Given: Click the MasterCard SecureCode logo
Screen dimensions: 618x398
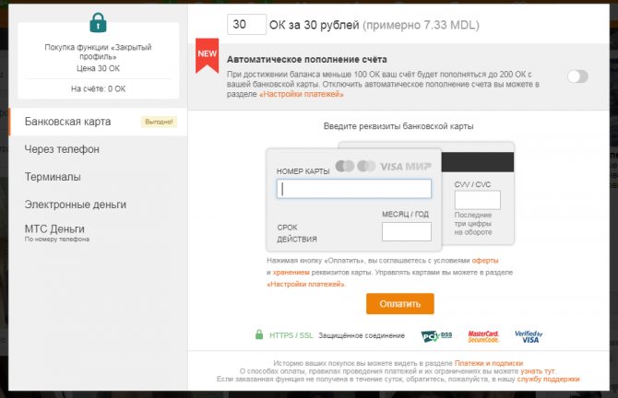Looking at the screenshot, I should 483,336.
